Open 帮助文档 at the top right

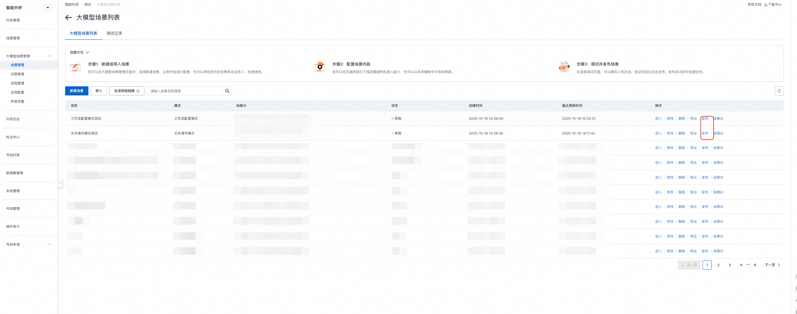754,4
